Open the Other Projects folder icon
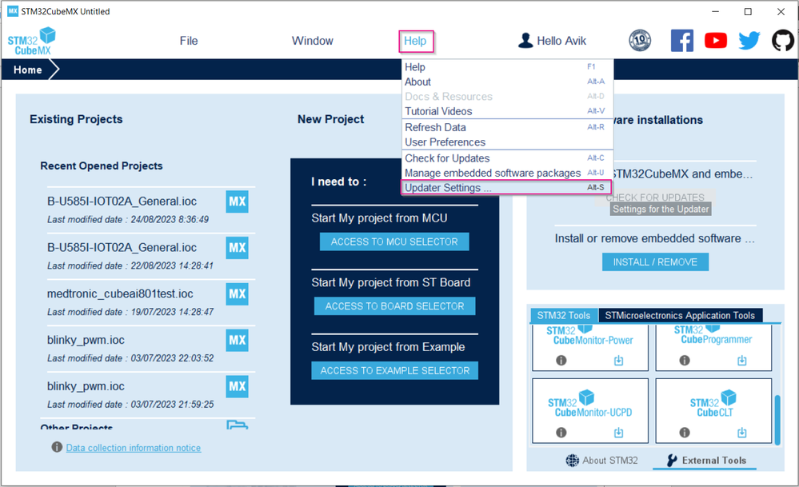 click(237, 425)
